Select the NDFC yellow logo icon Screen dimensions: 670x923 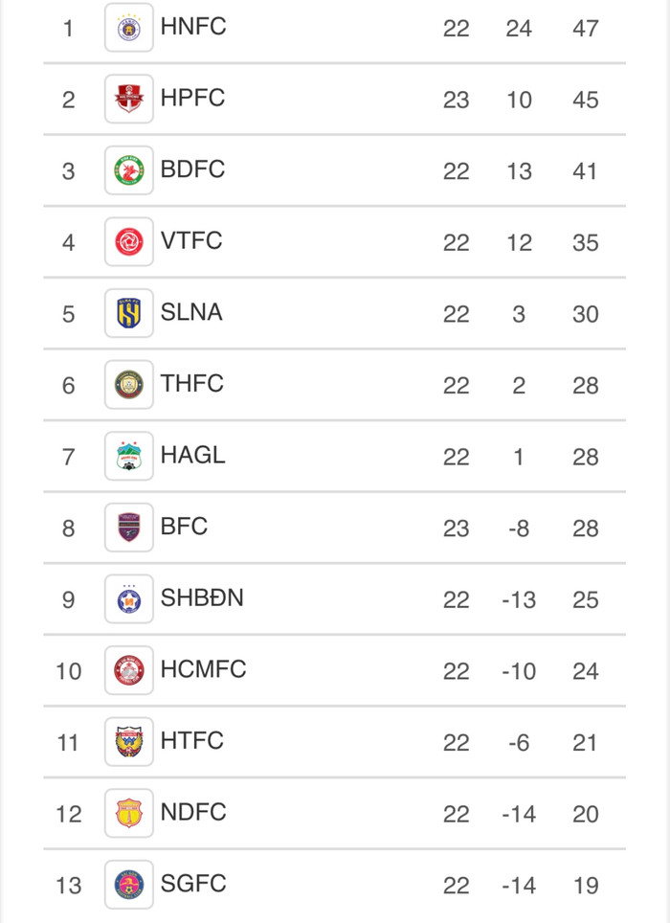point(128,813)
